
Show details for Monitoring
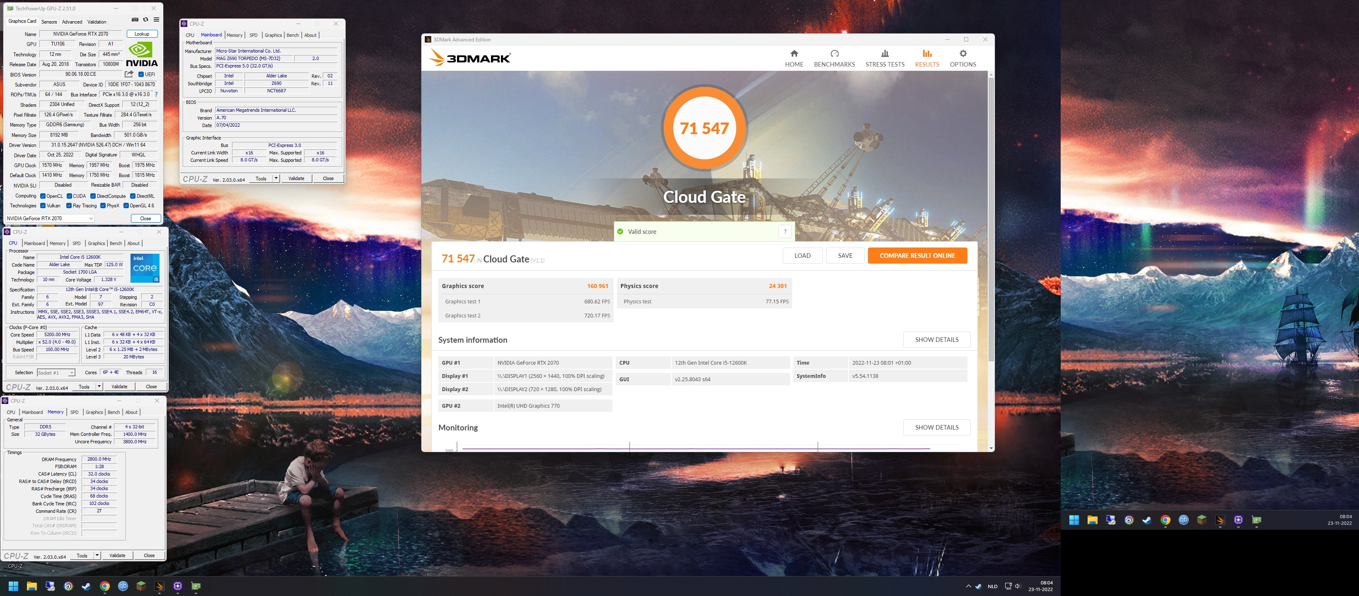pos(936,428)
